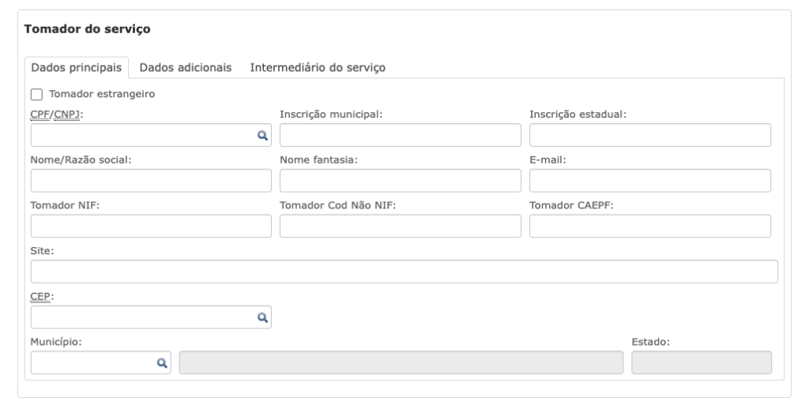This screenshot has height=401, width=809.
Task: Click the CPF/CNPJ search magnifier icon
Action: (x=262, y=136)
